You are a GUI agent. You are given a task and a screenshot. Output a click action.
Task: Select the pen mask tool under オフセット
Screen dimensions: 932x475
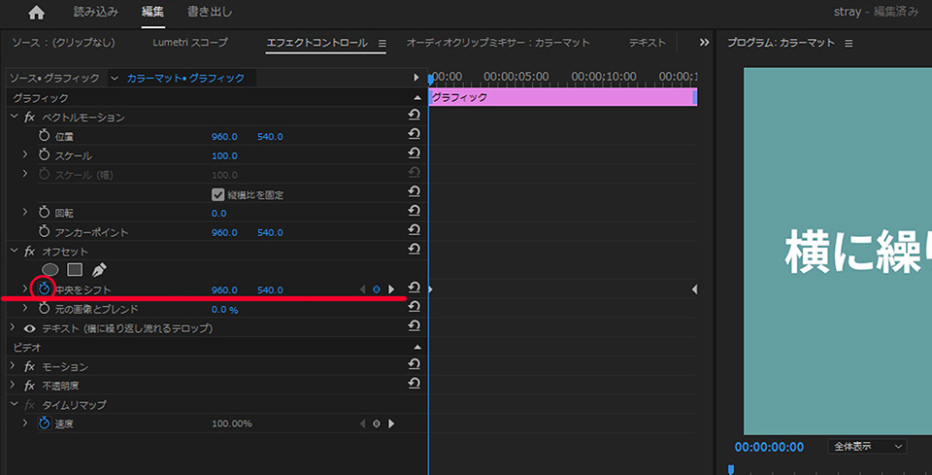click(99, 270)
